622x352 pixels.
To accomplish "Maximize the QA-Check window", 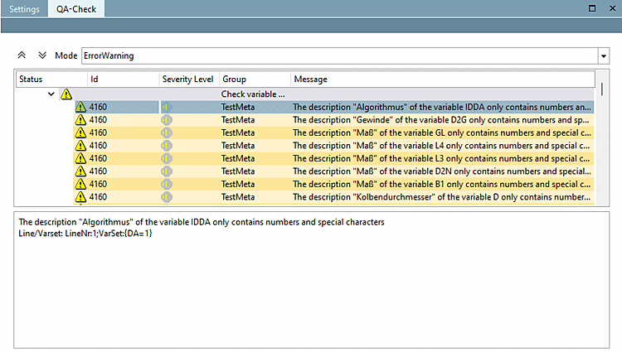I will click(x=592, y=8).
